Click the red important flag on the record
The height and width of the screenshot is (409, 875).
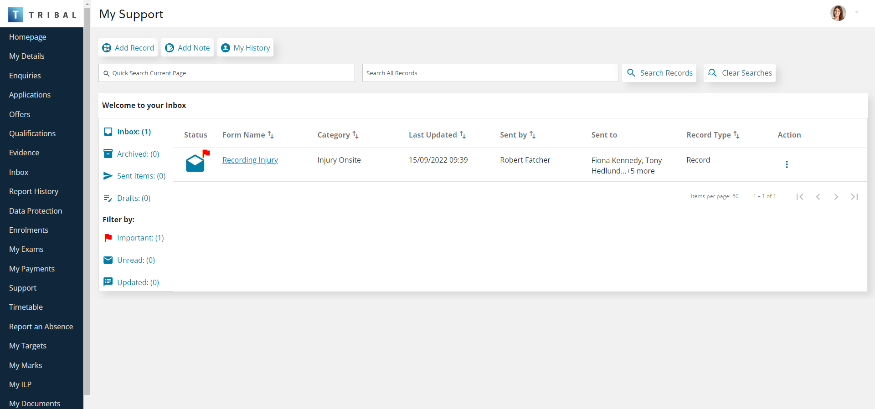coord(206,153)
